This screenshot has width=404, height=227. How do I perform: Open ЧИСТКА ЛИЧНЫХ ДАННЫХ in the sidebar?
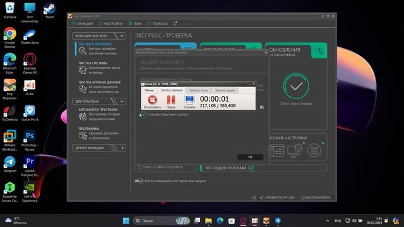99,87
